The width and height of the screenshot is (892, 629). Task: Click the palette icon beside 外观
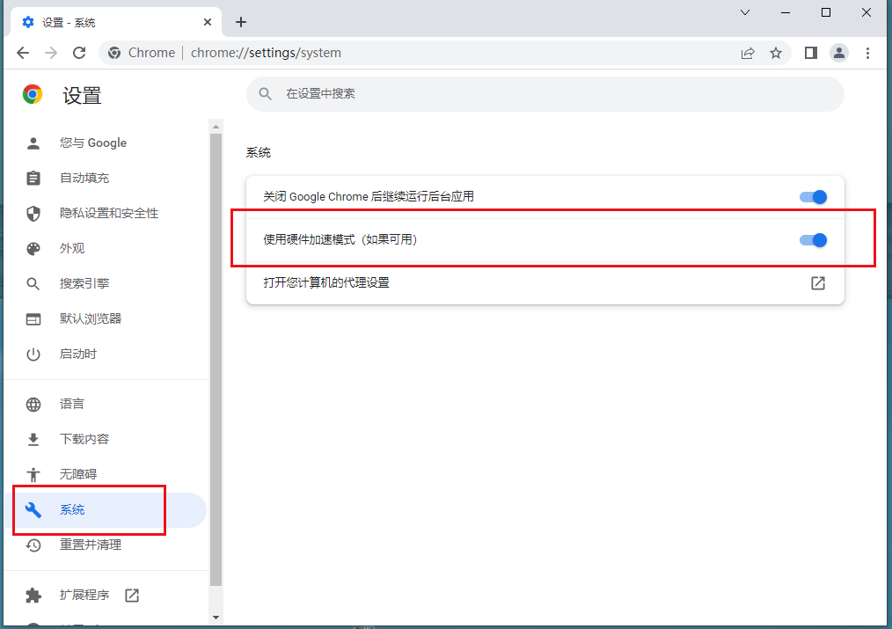[33, 249]
